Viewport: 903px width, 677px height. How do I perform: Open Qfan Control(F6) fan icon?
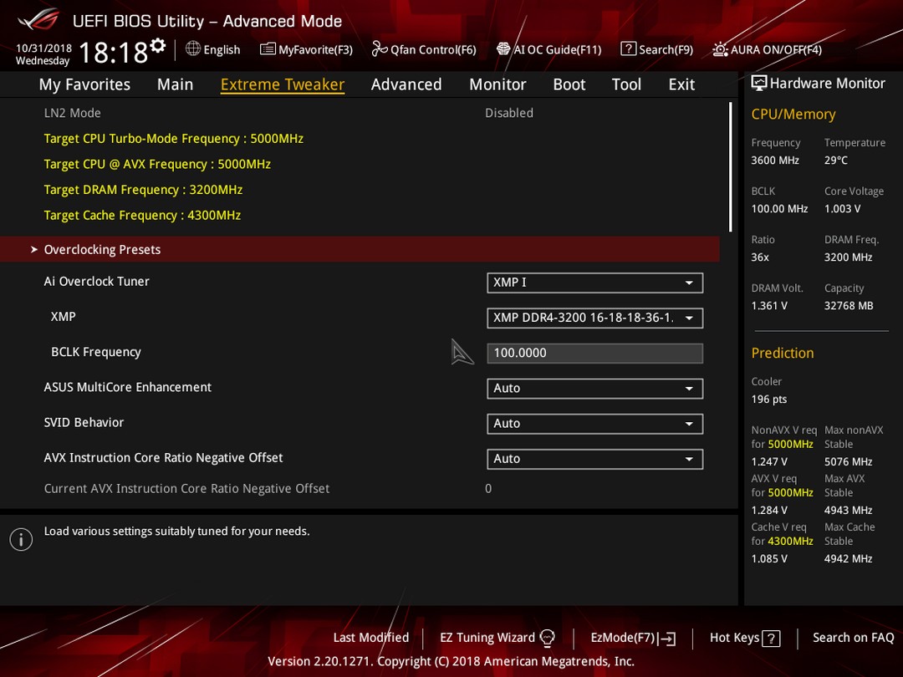pyautogui.click(x=380, y=49)
